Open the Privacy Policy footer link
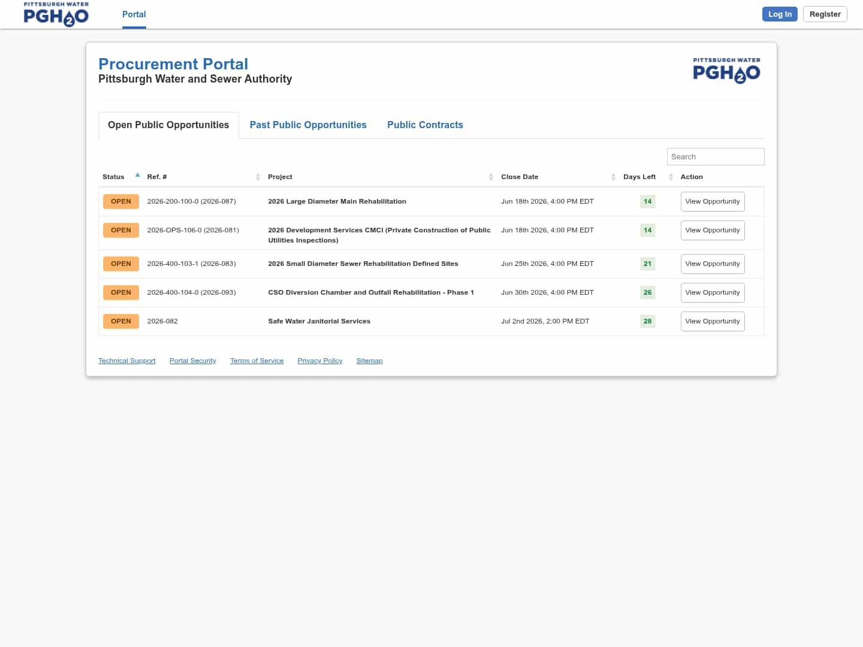This screenshot has width=863, height=647. 320,361
